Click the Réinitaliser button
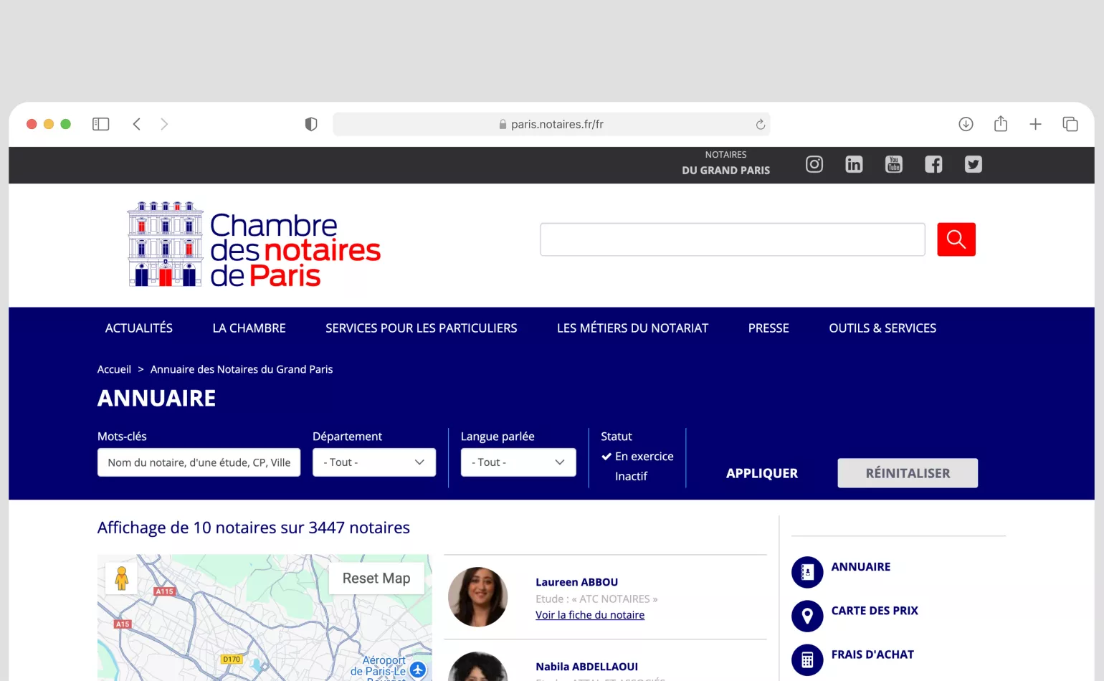Screen dimensions: 1104x681 [x=907, y=473]
